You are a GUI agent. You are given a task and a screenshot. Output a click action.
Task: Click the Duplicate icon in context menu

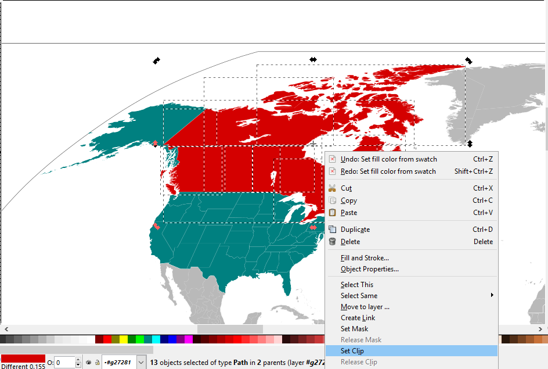[x=332, y=230]
